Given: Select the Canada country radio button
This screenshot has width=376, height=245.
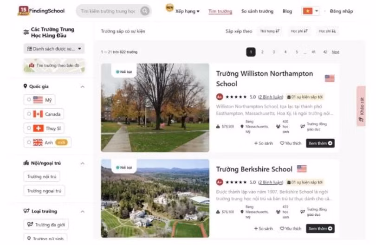Looking at the screenshot, I should (x=29, y=114).
